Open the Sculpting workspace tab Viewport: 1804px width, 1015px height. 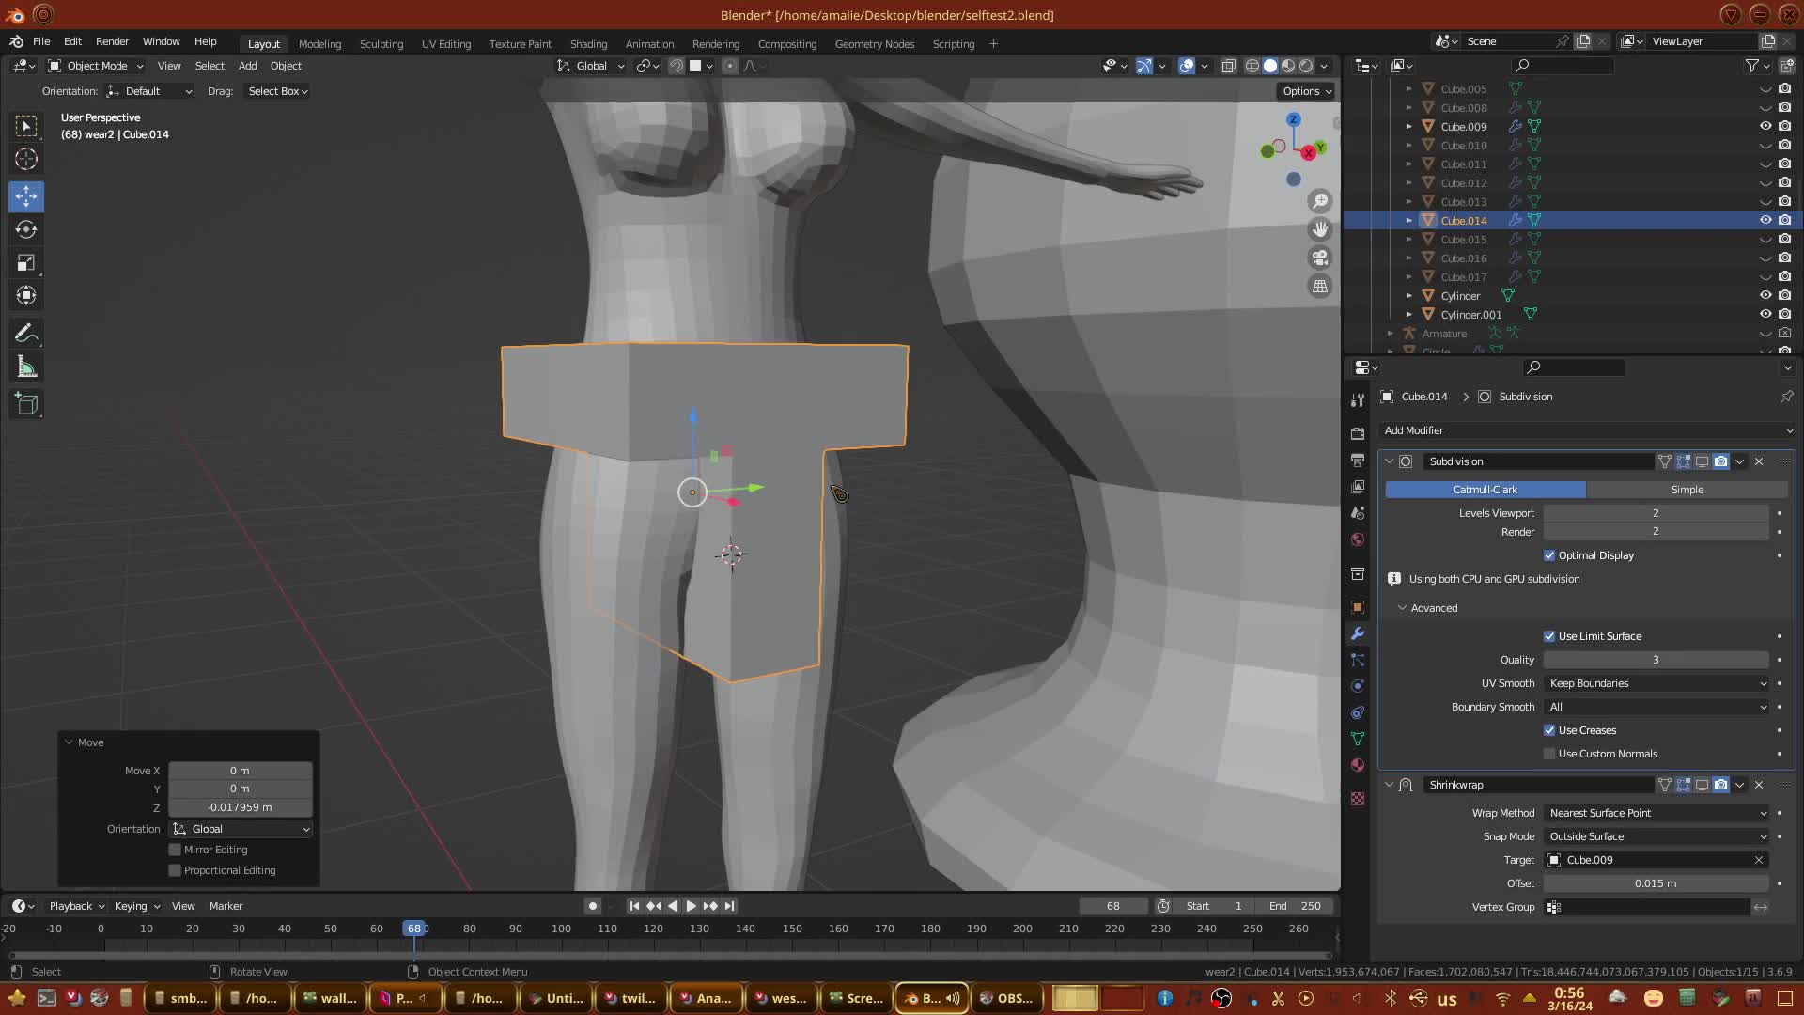(381, 44)
